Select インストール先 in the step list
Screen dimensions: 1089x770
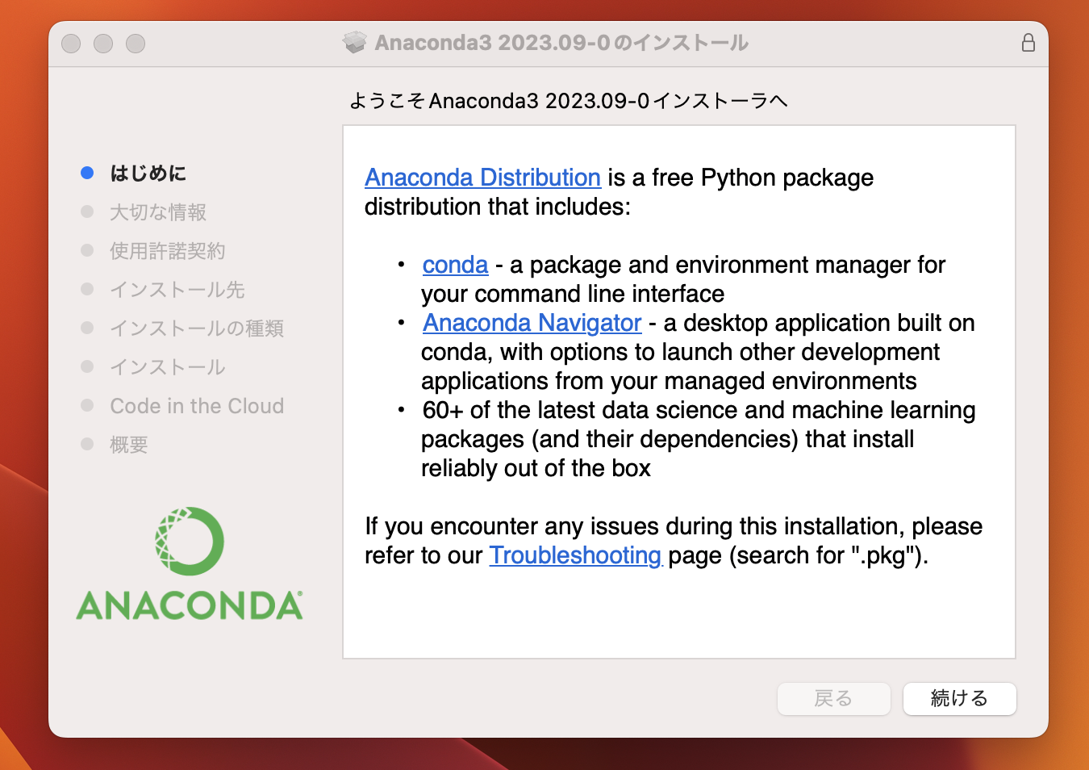(x=176, y=289)
